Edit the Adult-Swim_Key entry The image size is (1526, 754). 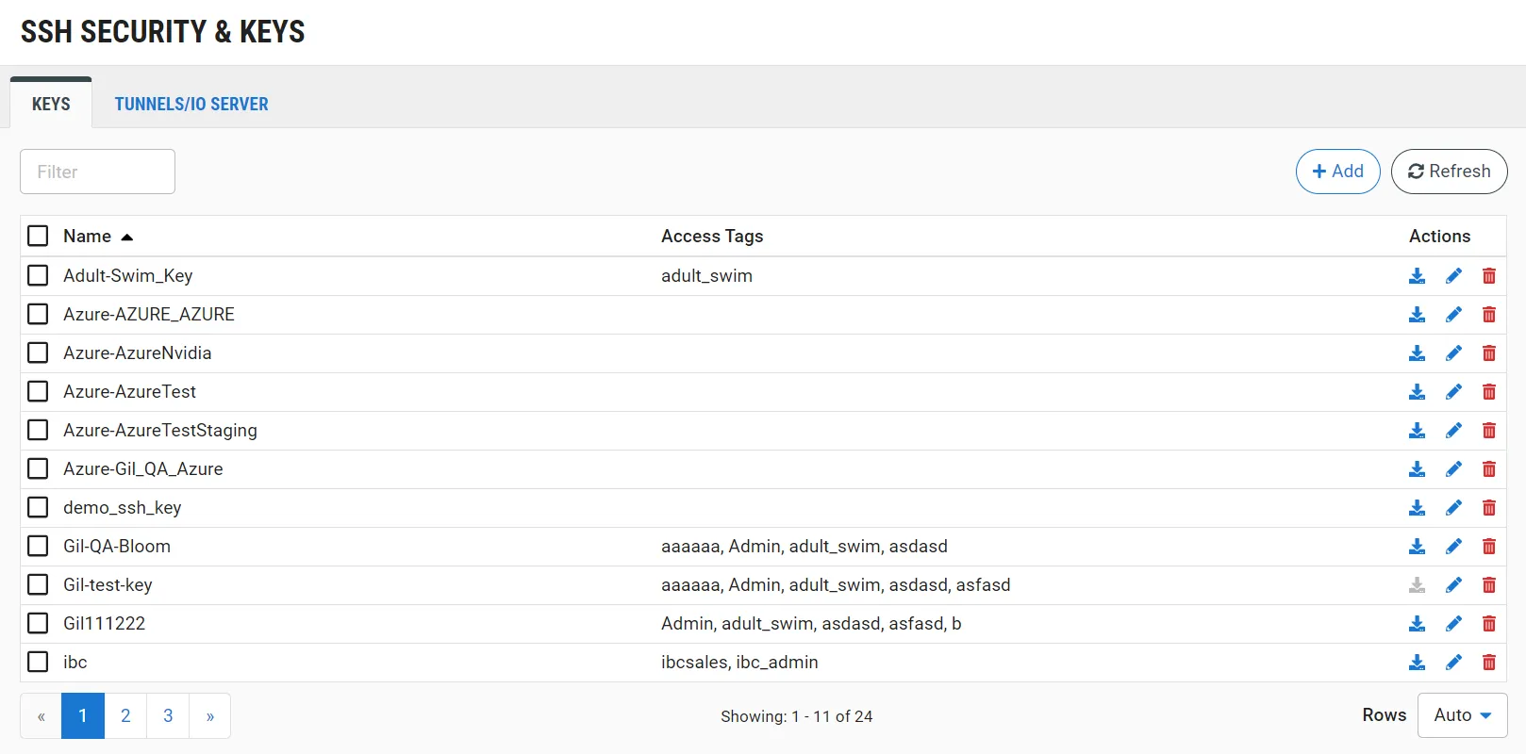1453,276
